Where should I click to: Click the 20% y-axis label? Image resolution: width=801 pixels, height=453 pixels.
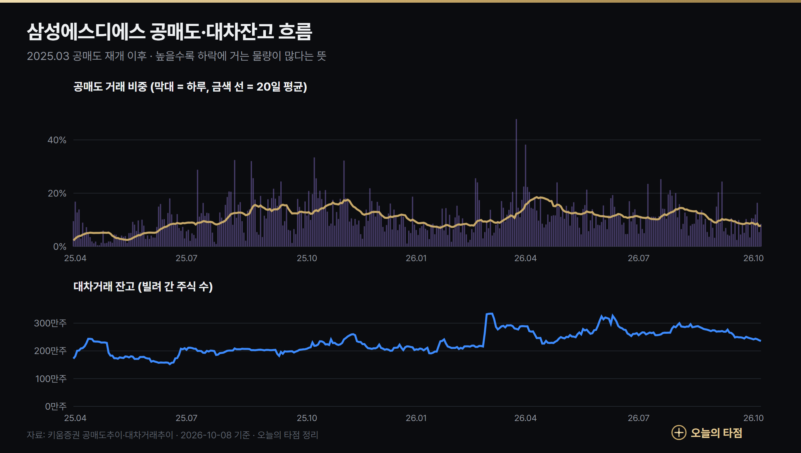pos(57,193)
